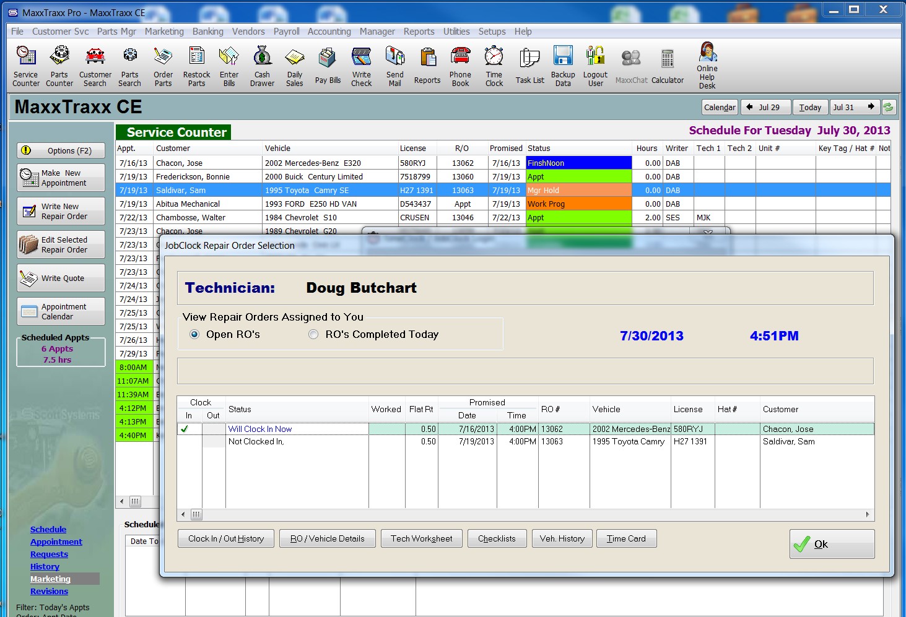This screenshot has height=617, width=906.
Task: Open the Task List
Action: click(x=530, y=66)
